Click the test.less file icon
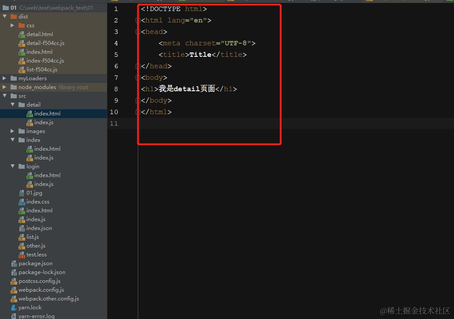This screenshot has width=454, height=319. click(22, 255)
